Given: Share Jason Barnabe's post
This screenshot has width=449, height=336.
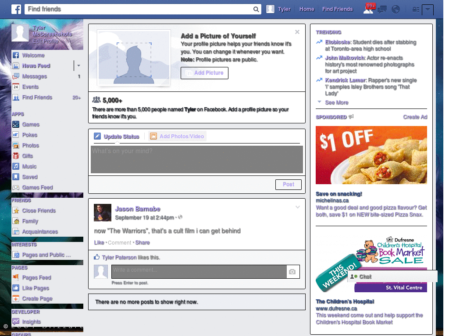Looking at the screenshot, I should tap(143, 242).
